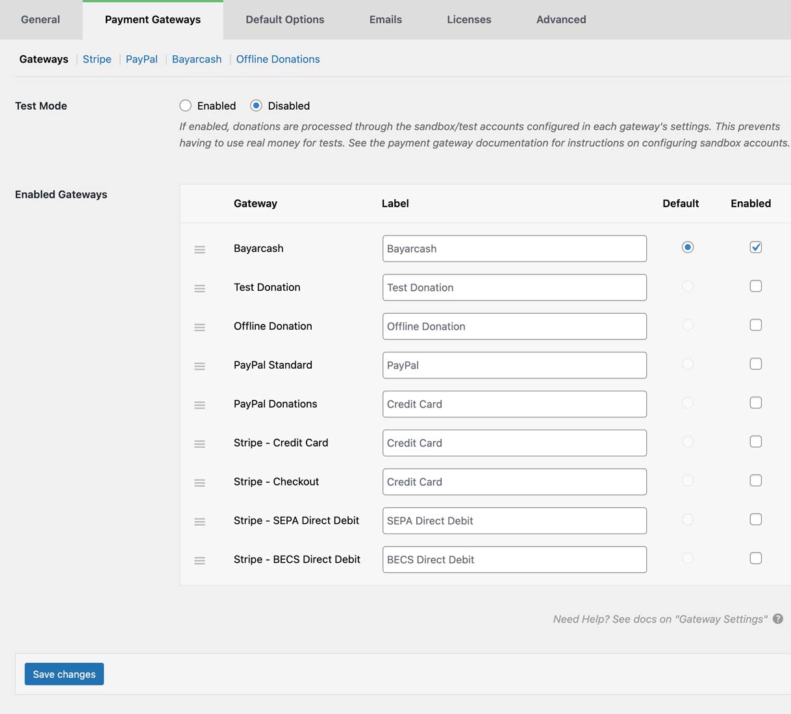Edit the BECS Direct Debit label field
The image size is (791, 714).
[514, 560]
